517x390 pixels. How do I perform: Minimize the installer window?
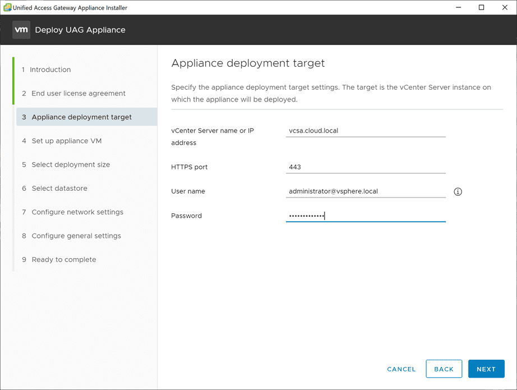[458, 7]
